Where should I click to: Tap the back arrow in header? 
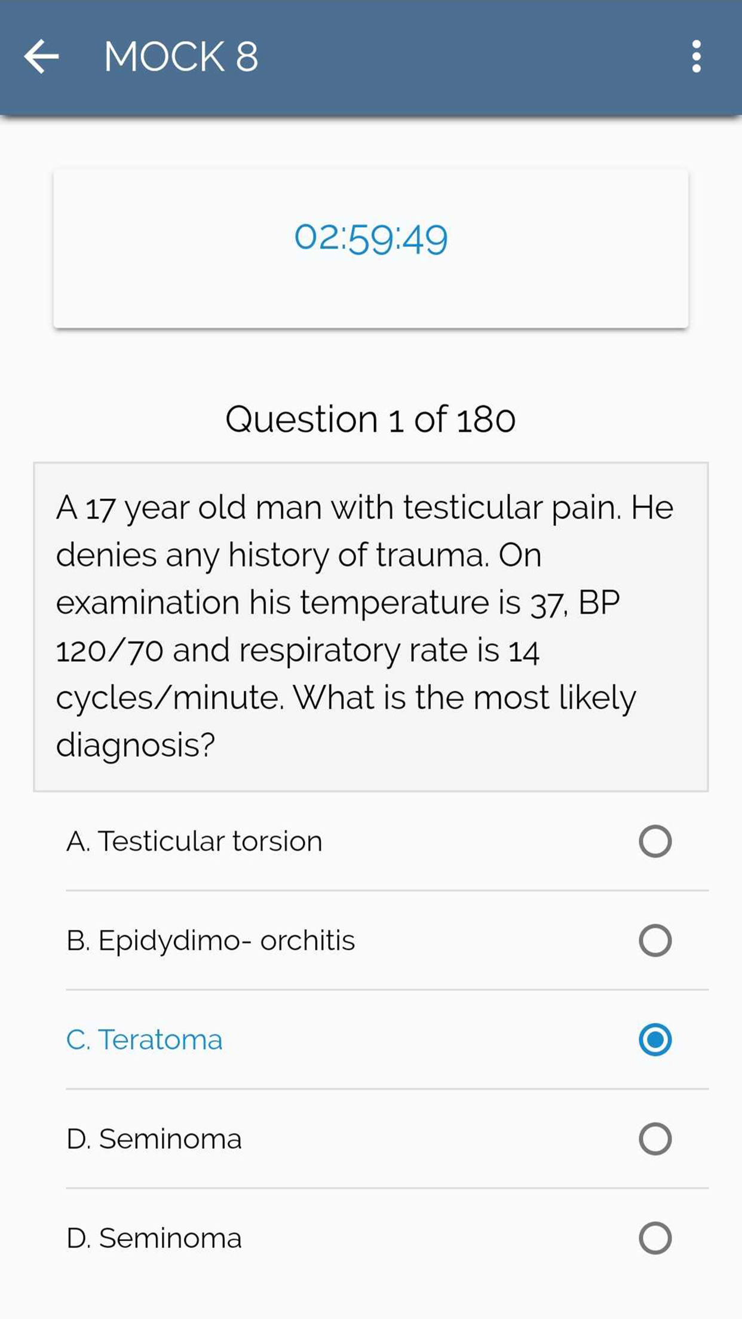click(x=41, y=57)
